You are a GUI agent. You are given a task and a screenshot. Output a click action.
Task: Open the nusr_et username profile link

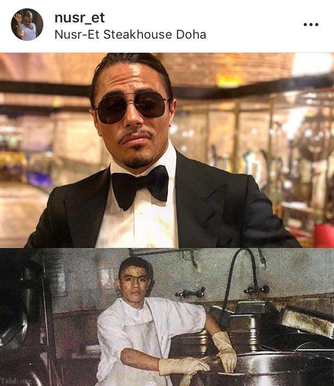pyautogui.click(x=79, y=17)
